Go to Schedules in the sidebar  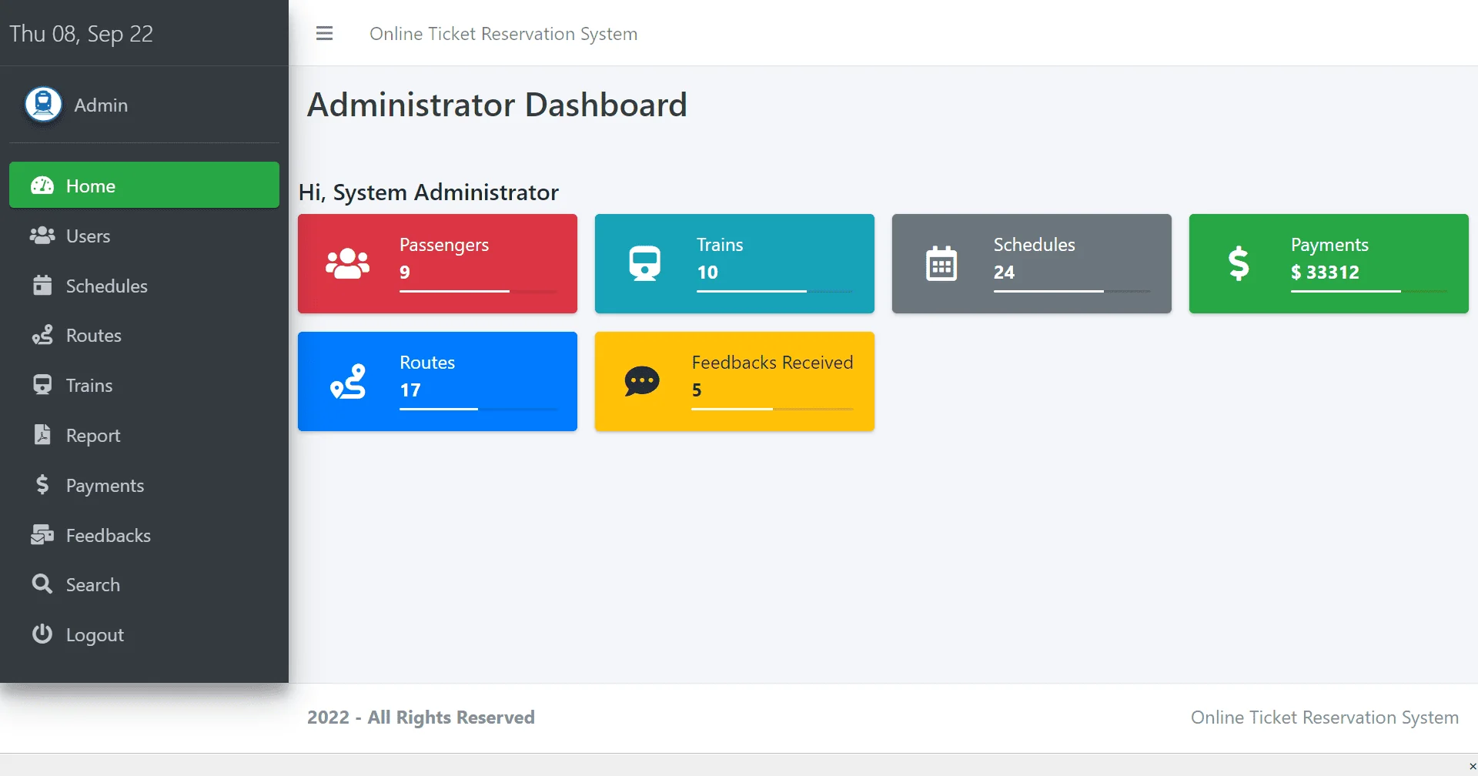click(x=106, y=286)
